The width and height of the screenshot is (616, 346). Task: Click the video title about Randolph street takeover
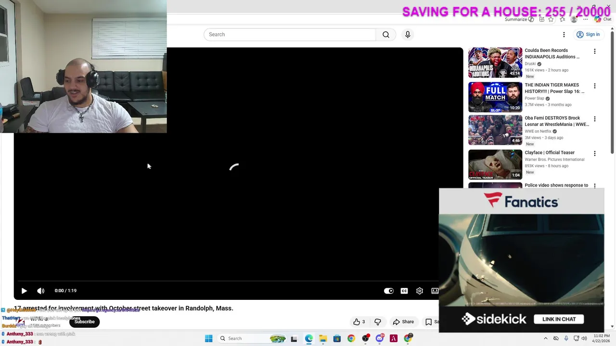tap(123, 309)
